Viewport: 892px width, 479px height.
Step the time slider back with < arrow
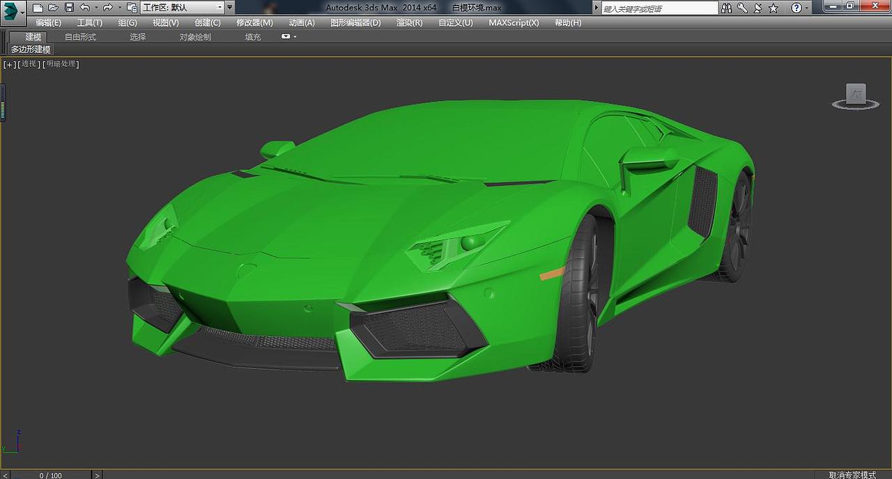(x=6, y=475)
